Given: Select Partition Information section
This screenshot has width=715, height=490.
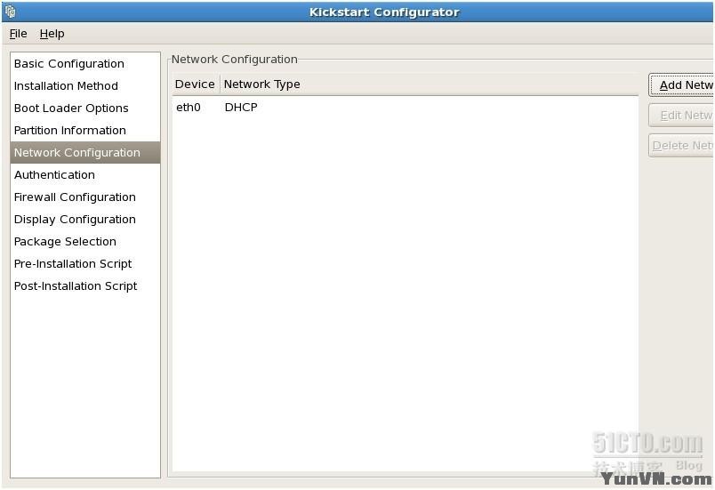Looking at the screenshot, I should 85,131.
